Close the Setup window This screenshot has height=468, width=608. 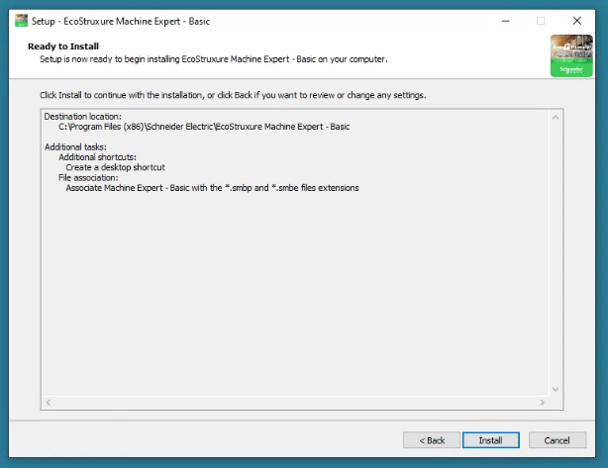point(577,21)
